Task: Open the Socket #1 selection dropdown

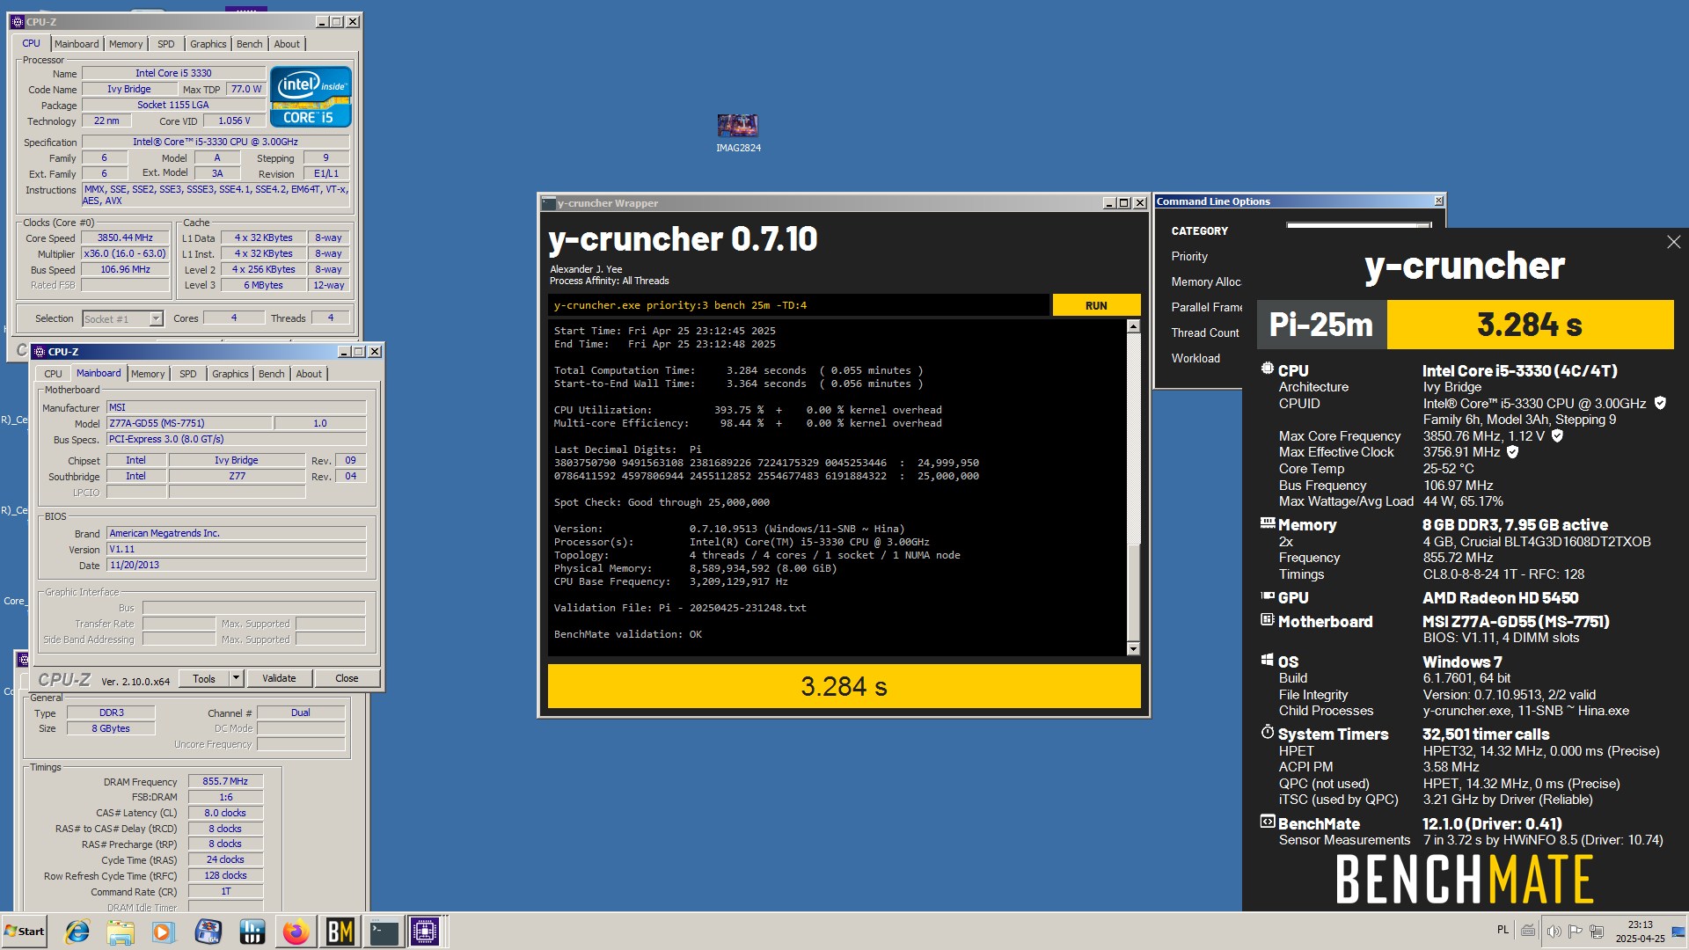Action: click(156, 318)
